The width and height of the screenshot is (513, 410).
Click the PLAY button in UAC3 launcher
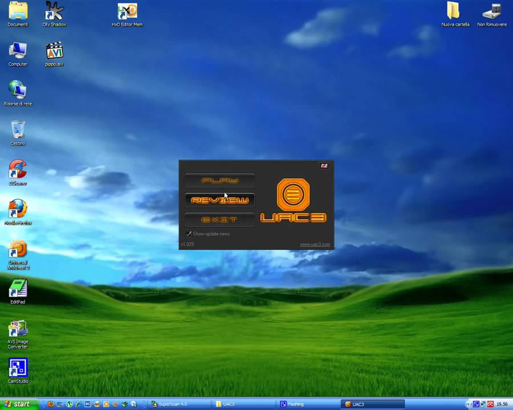coord(219,181)
